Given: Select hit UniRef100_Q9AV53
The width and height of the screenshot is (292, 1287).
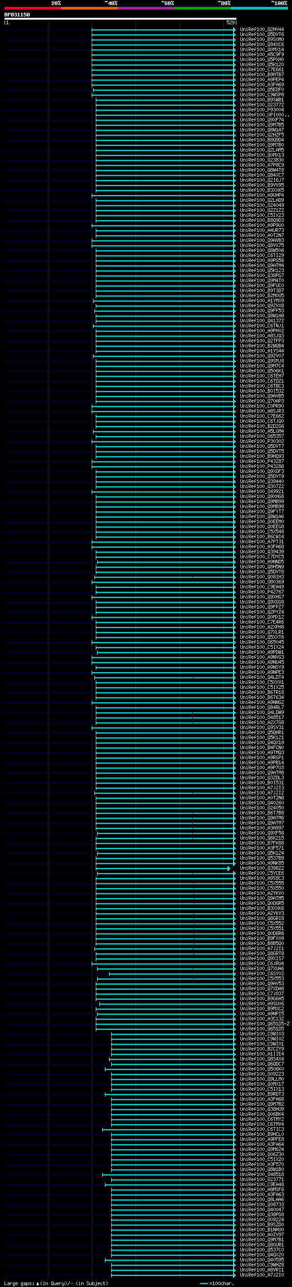Looking at the screenshot, I should pyautogui.click(x=262, y=984).
